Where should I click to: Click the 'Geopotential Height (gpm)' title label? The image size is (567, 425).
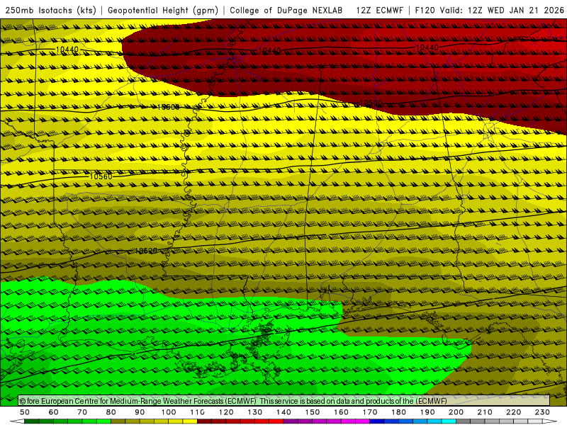click(163, 10)
